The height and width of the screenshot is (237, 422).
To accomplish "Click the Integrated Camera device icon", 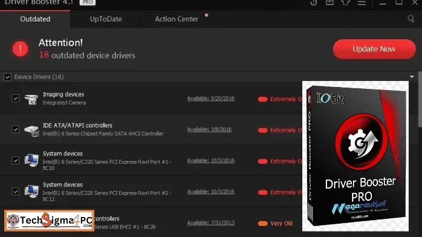I will [31, 99].
